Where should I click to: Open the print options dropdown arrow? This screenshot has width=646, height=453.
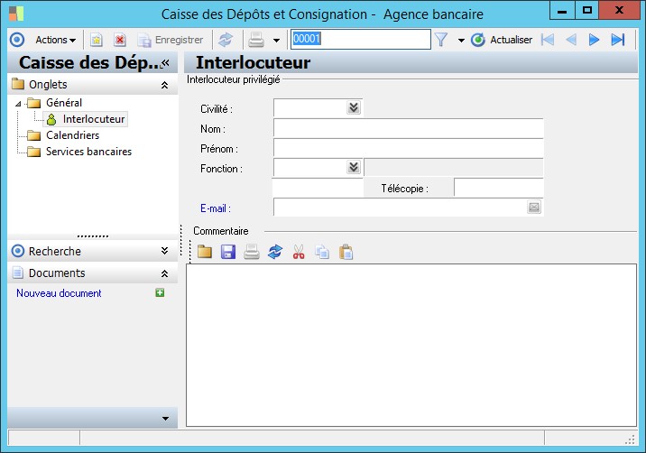coord(276,41)
